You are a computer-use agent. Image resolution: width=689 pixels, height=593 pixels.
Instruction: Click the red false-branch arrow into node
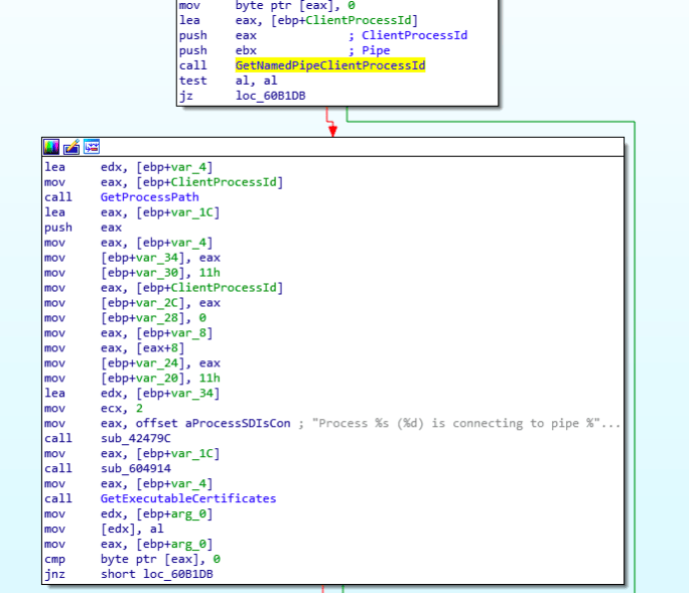click(332, 128)
